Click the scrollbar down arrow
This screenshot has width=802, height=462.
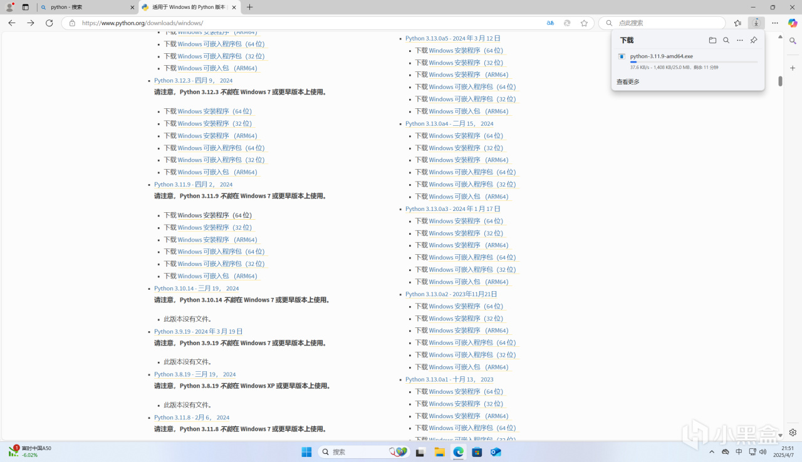781,435
